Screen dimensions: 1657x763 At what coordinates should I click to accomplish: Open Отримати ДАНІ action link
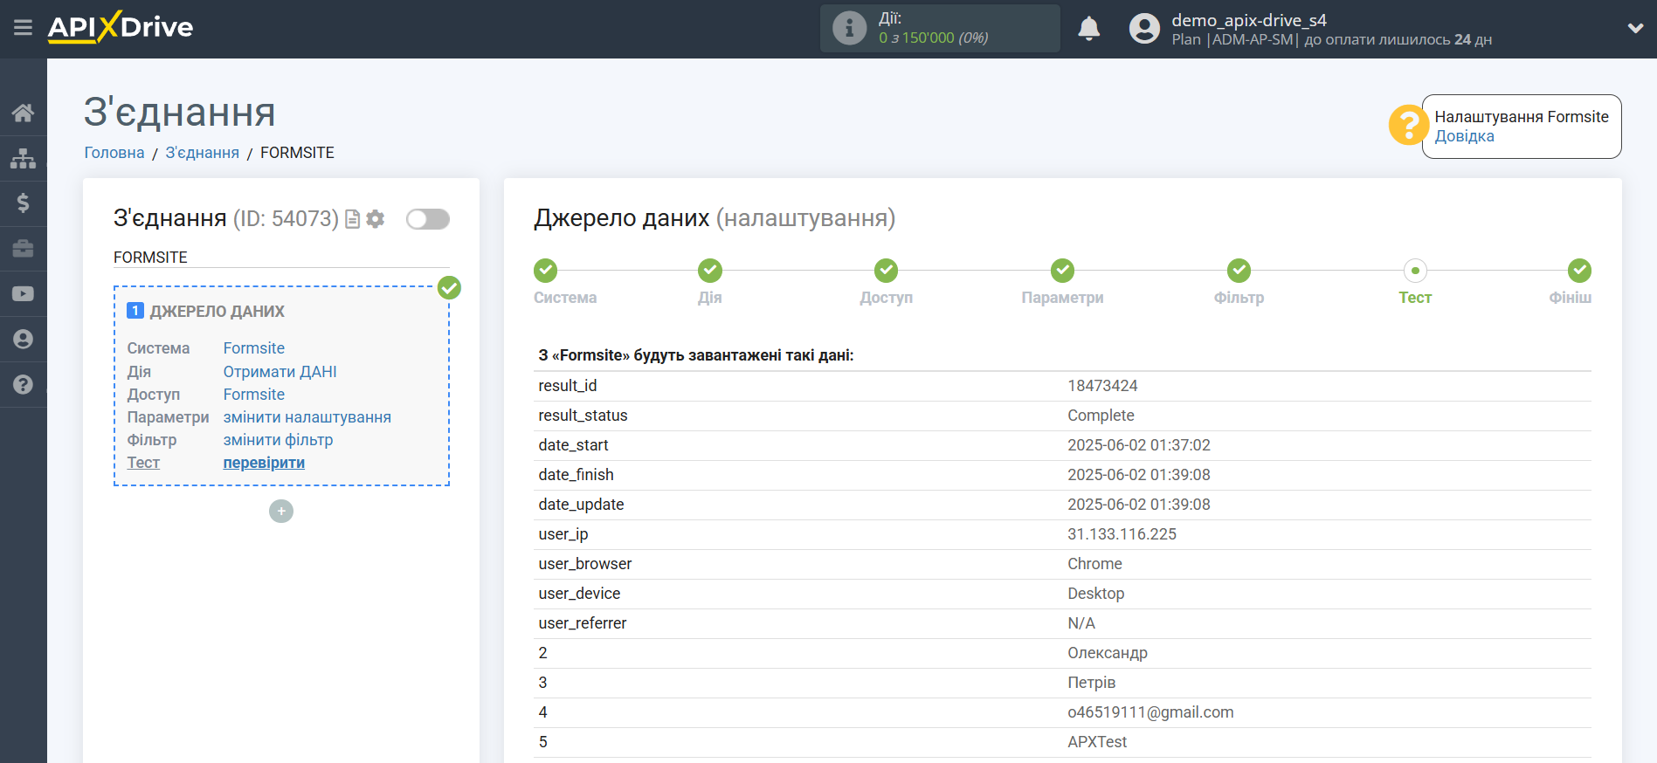pos(280,372)
